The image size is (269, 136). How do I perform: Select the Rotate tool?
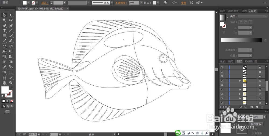point(4,46)
